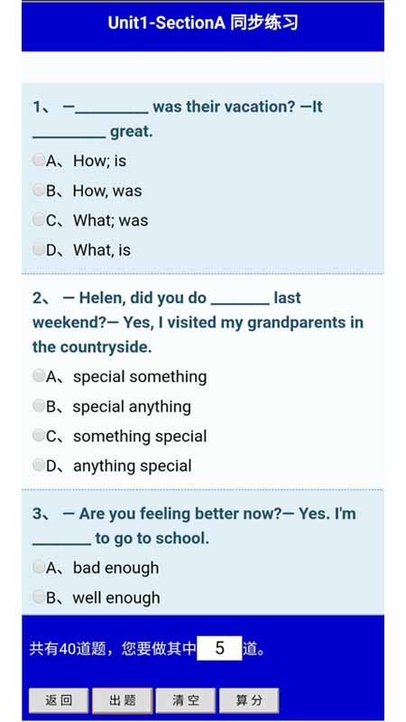Click the 算分 calculate score button
The height and width of the screenshot is (722, 406).
(x=249, y=700)
